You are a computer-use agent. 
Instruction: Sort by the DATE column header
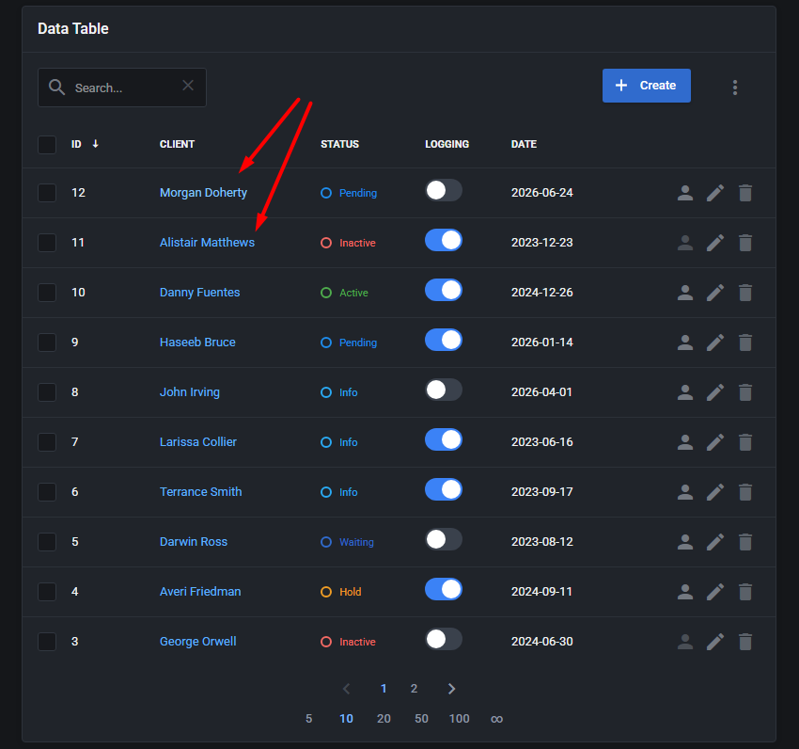coord(524,144)
